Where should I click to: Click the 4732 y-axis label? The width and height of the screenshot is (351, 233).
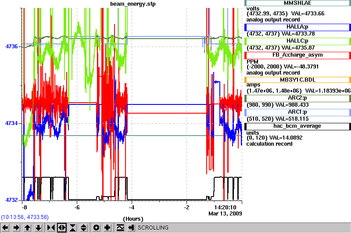click(12, 200)
